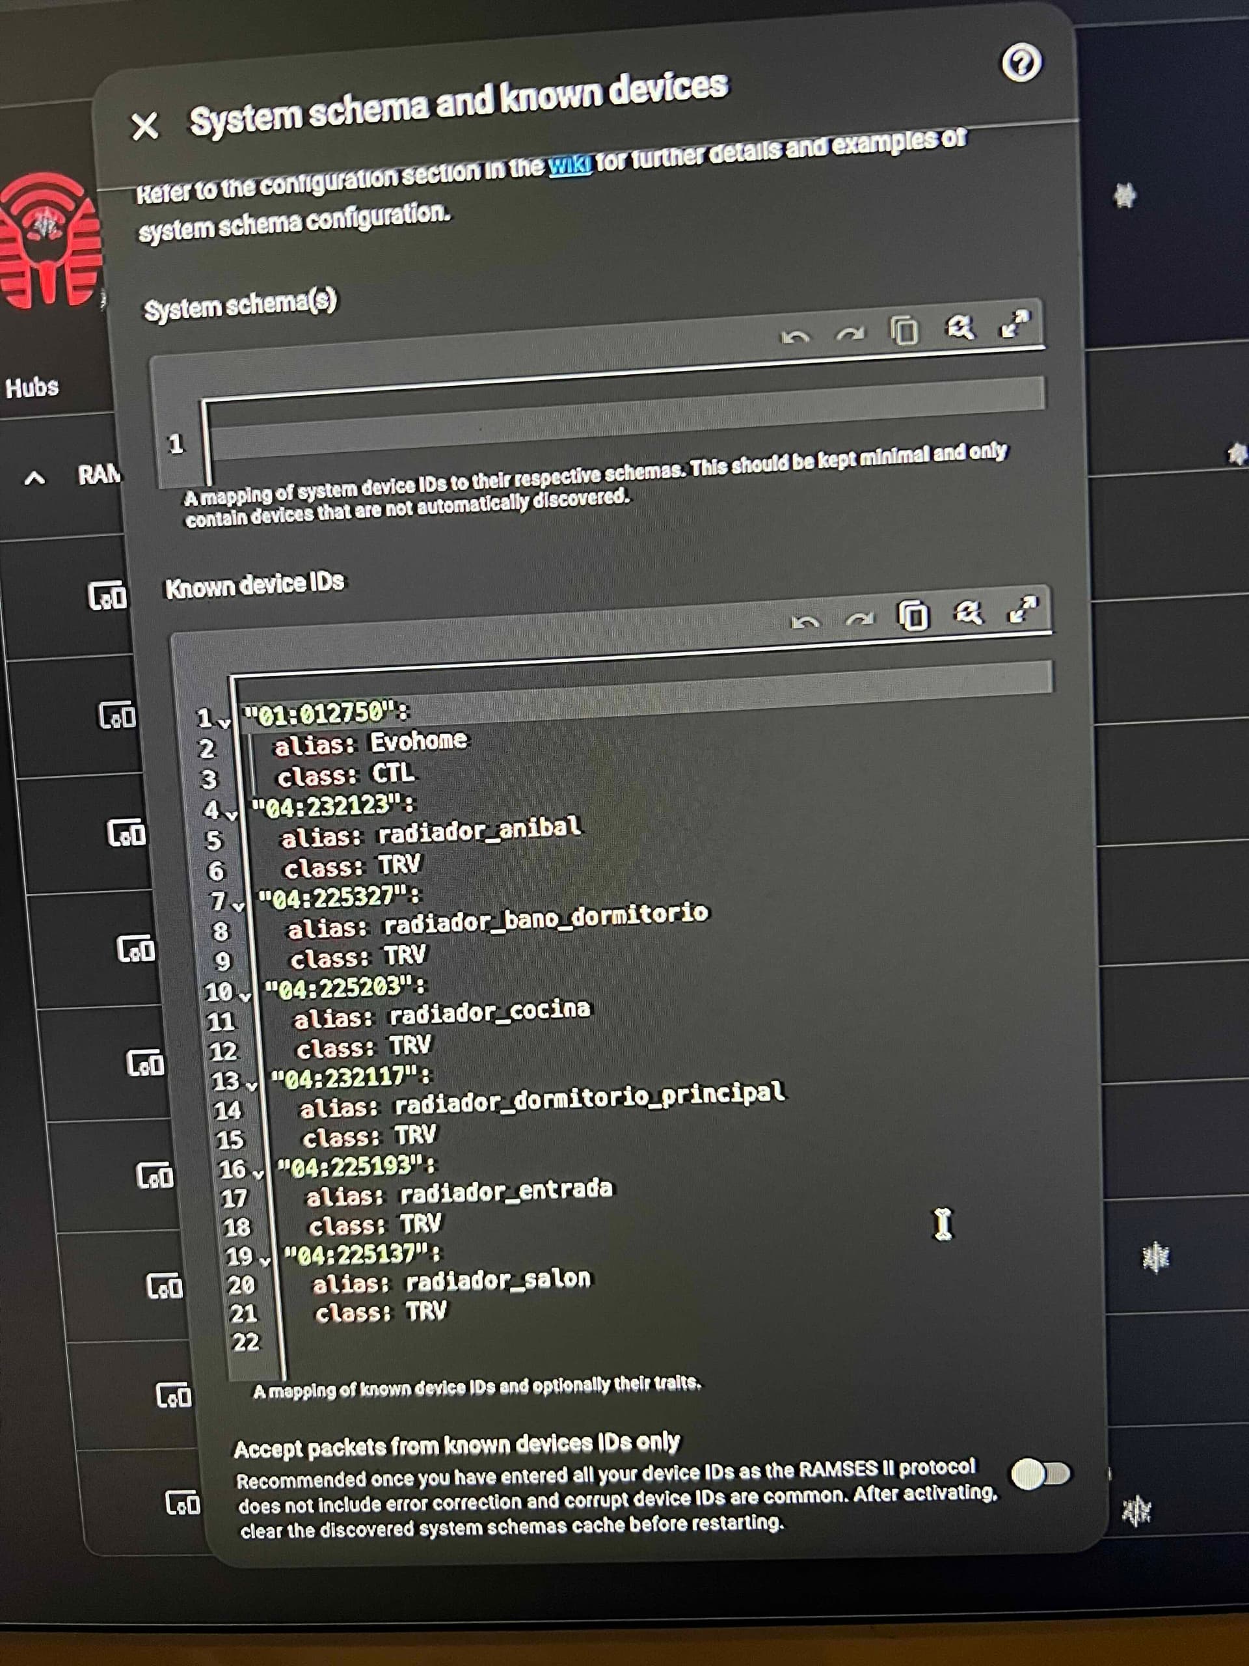Redo in the System schema editor toolbar
Image resolution: width=1249 pixels, height=1666 pixels.
pyautogui.click(x=851, y=333)
